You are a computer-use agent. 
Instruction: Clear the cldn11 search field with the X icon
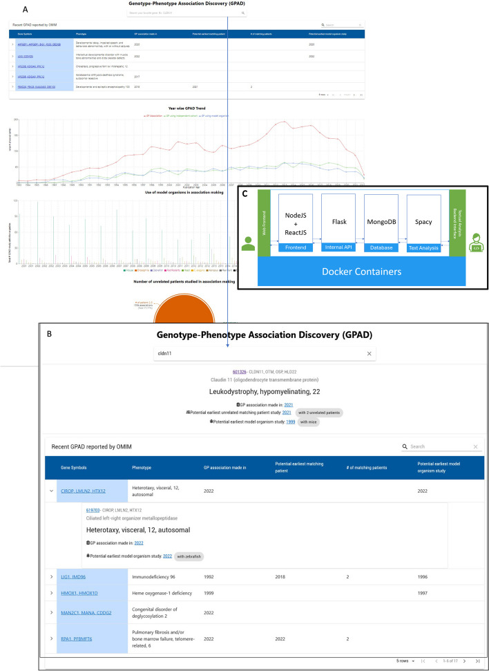click(x=369, y=354)
